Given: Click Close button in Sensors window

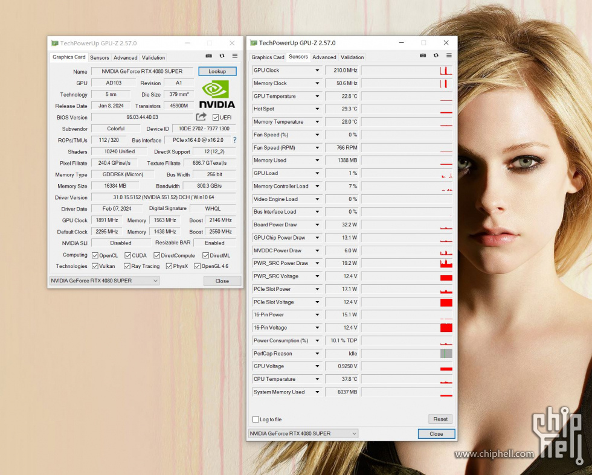Looking at the screenshot, I should click(436, 434).
